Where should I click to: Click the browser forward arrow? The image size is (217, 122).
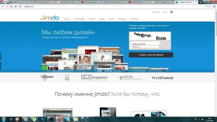7,7
